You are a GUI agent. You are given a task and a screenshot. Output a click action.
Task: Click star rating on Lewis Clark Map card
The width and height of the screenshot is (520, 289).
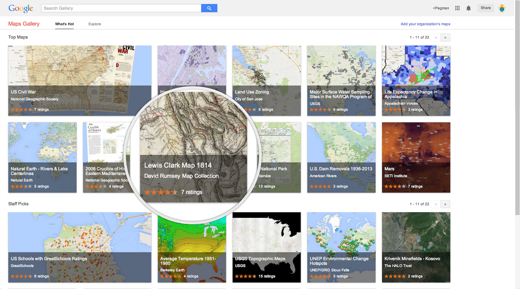pyautogui.click(x=161, y=192)
